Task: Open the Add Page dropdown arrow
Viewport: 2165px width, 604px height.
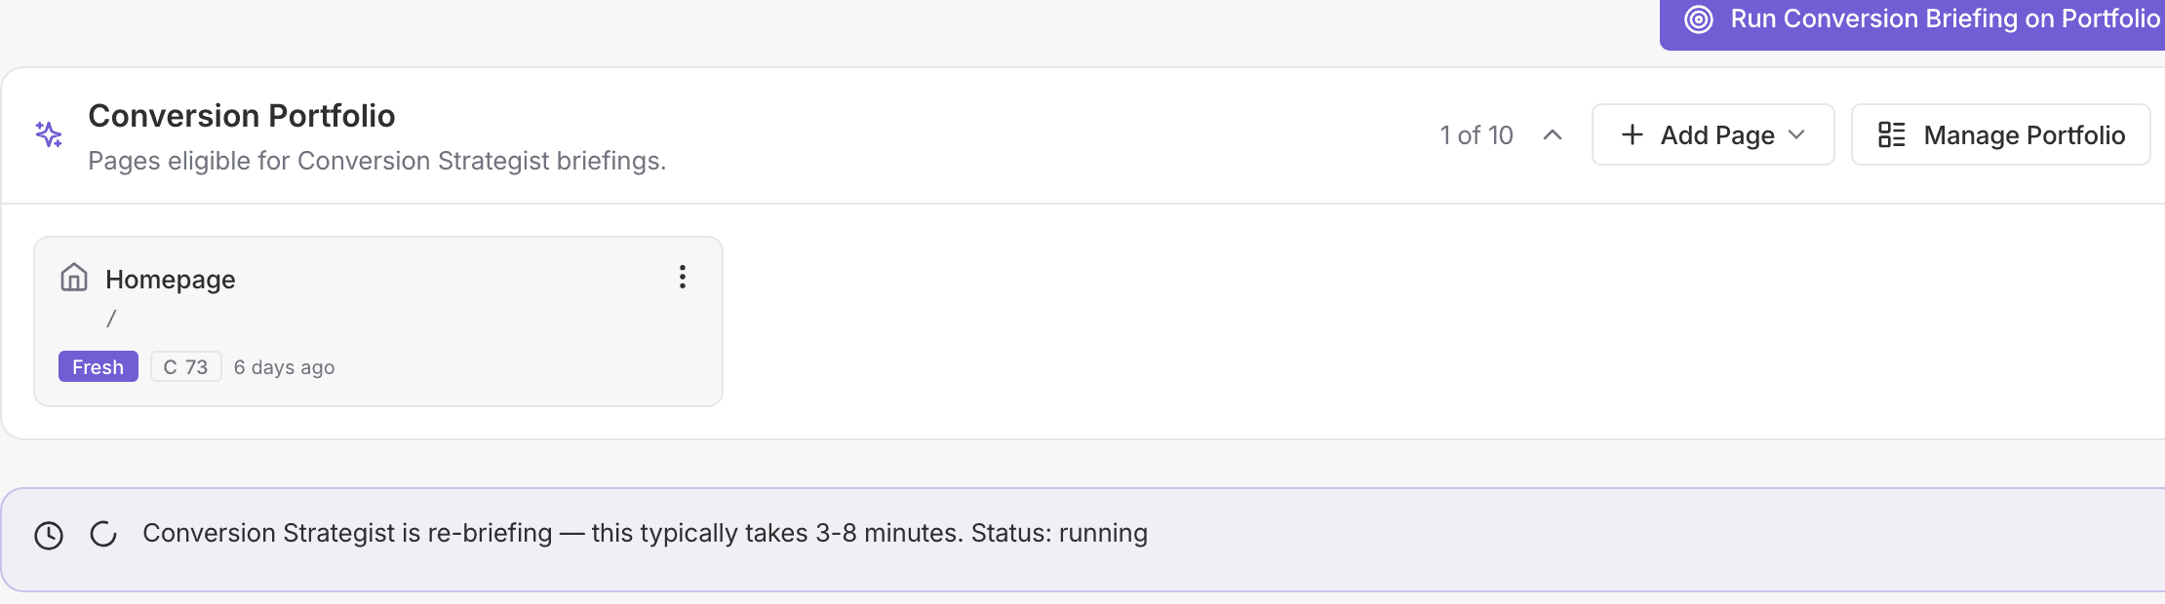Action: pos(1798,136)
